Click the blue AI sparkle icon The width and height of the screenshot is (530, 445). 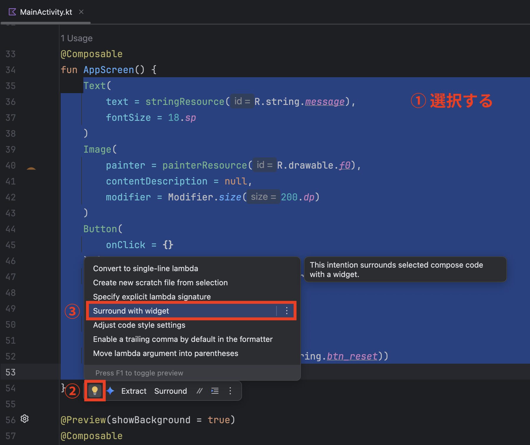coord(110,391)
